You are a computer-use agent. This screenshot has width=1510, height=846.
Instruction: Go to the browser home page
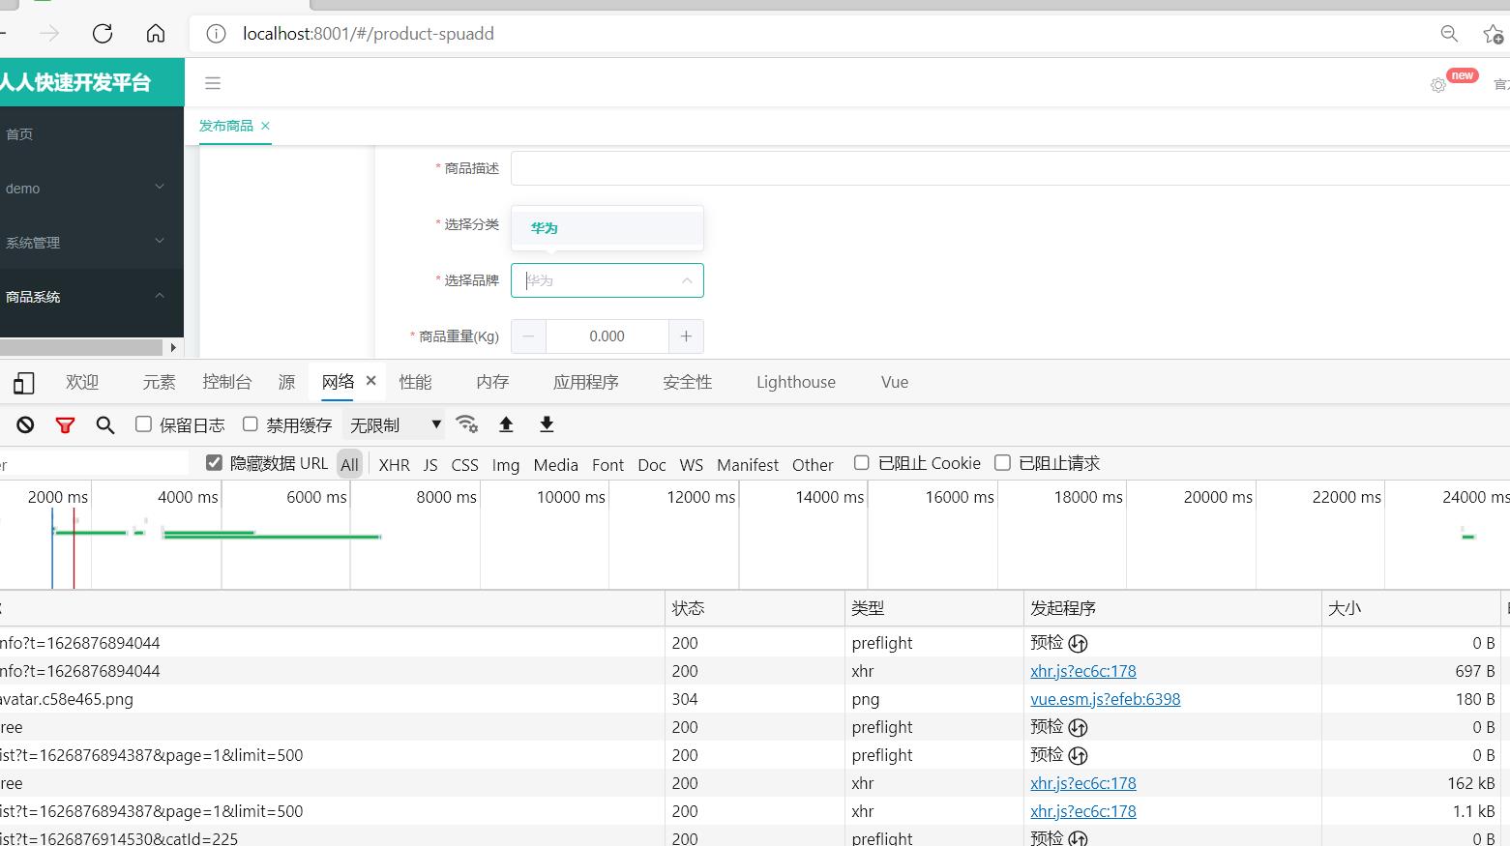(x=156, y=34)
